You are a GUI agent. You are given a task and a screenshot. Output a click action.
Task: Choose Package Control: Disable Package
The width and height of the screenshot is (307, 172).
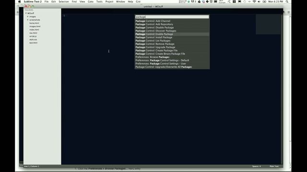(x=172, y=28)
